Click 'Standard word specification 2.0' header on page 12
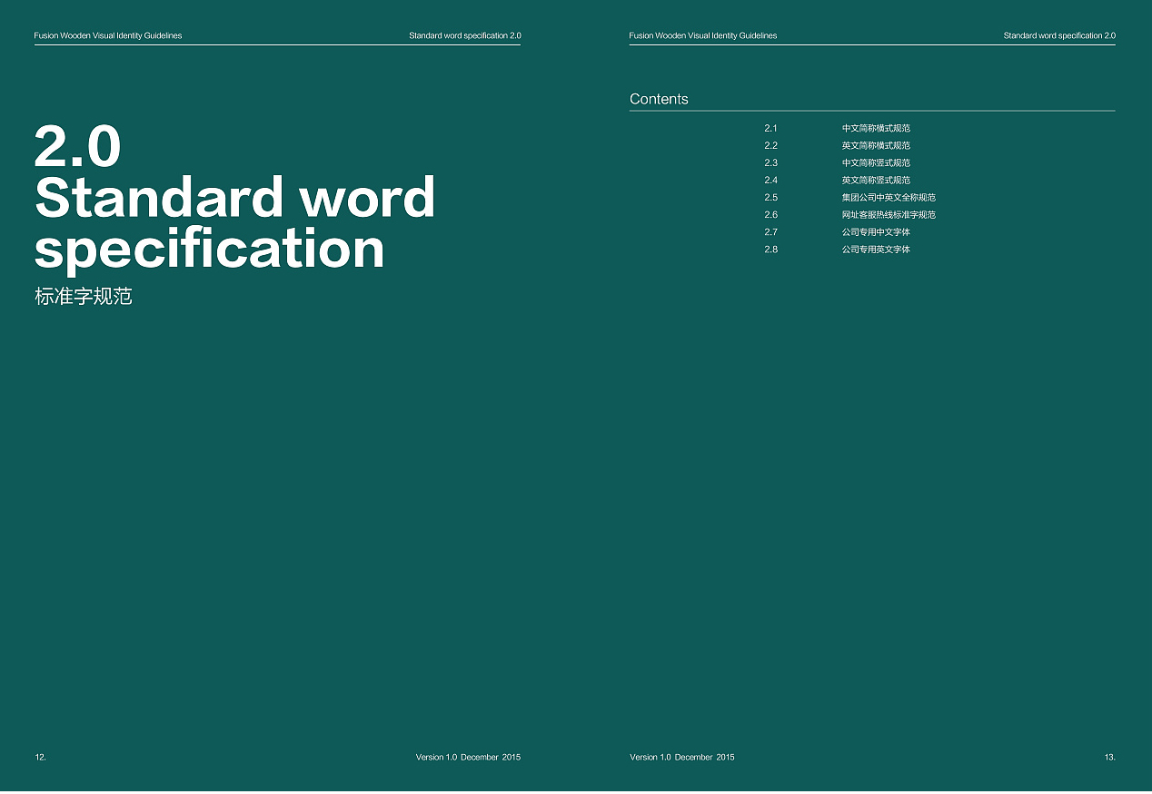This screenshot has width=1152, height=794. pos(465,35)
